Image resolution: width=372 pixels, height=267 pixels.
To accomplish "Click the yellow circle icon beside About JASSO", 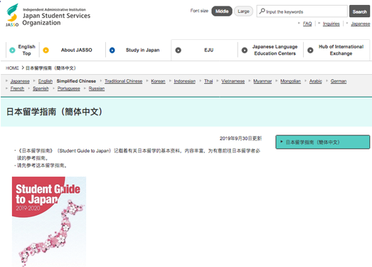I will 46,50.
